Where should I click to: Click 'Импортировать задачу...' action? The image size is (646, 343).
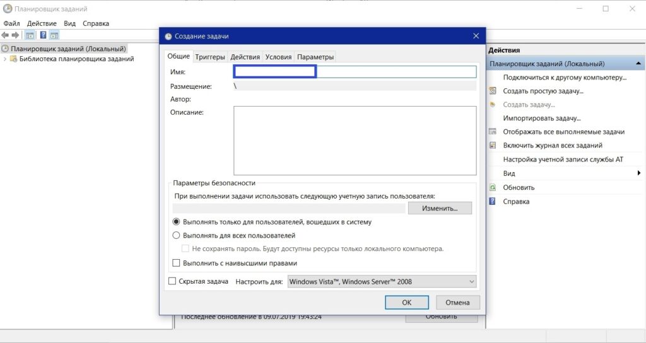click(x=542, y=118)
